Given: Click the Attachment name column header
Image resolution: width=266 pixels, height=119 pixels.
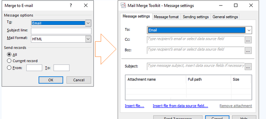Looking at the screenshot, I should point(156,79).
